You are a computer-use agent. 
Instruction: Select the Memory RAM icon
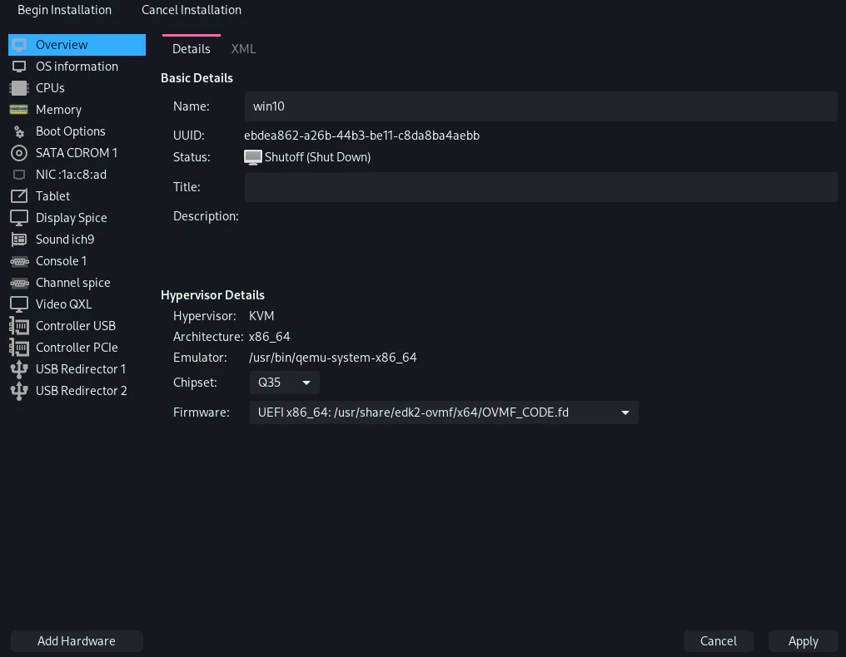(x=19, y=110)
